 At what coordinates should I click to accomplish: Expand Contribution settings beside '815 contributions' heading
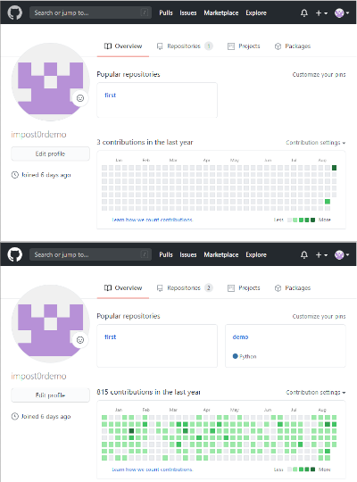tap(315, 392)
